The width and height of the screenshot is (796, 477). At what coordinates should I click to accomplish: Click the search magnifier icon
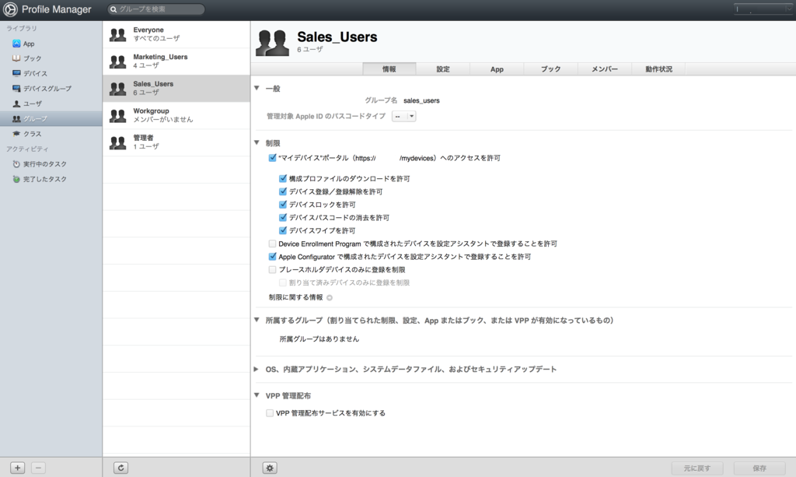(x=113, y=9)
